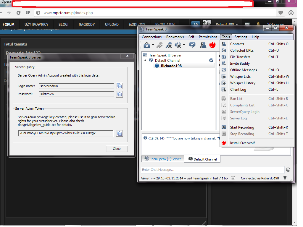Open Client Log from Tools menu
The image size is (303, 227).
point(257,90)
